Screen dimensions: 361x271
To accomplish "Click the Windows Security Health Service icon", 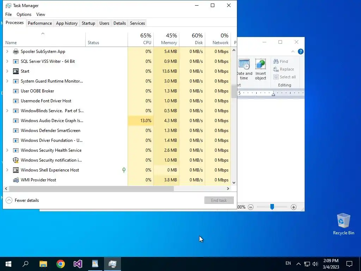I will click(x=16, y=150).
